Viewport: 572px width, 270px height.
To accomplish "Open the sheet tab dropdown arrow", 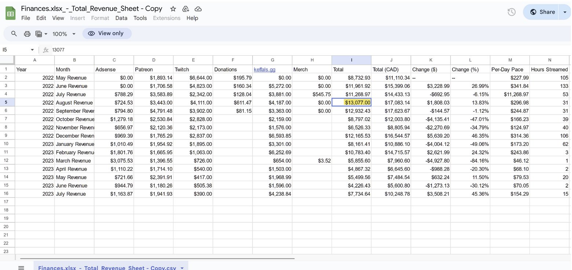I will [182, 268].
